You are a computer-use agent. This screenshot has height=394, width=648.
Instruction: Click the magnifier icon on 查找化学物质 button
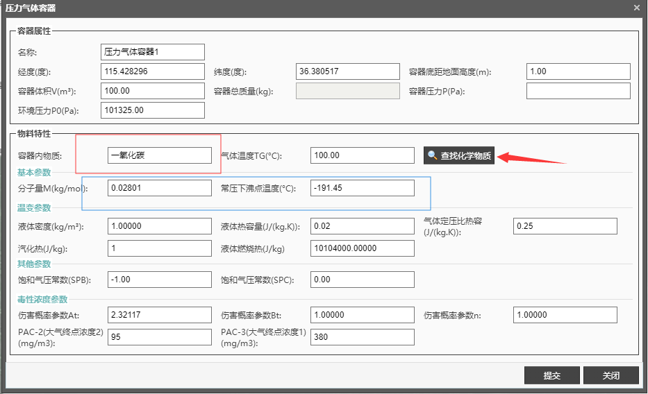coord(432,155)
